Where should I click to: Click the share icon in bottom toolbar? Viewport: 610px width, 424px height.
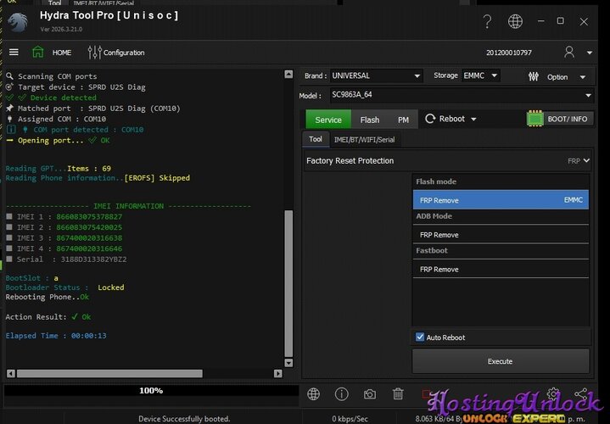pos(581,394)
